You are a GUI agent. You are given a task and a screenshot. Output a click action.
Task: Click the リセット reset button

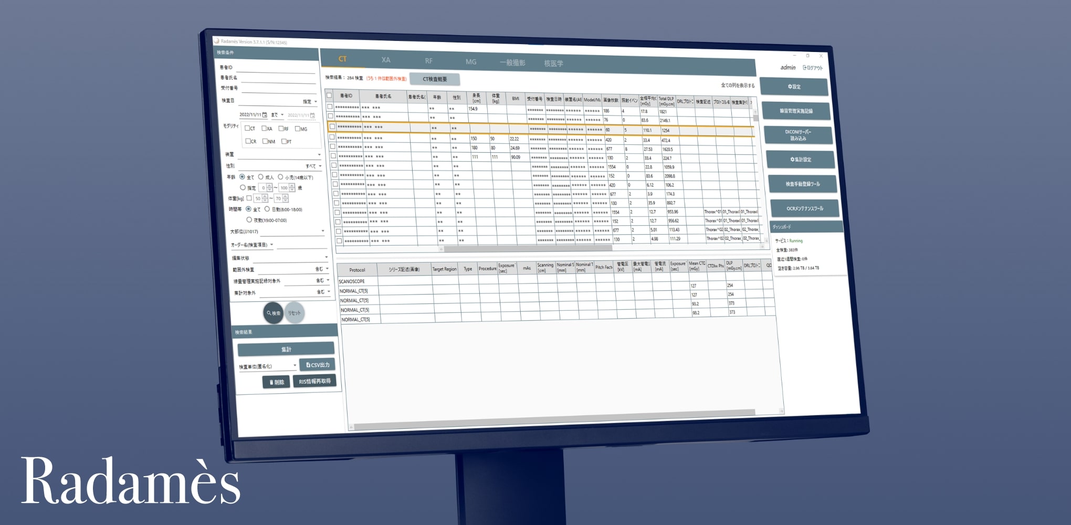pyautogui.click(x=294, y=313)
